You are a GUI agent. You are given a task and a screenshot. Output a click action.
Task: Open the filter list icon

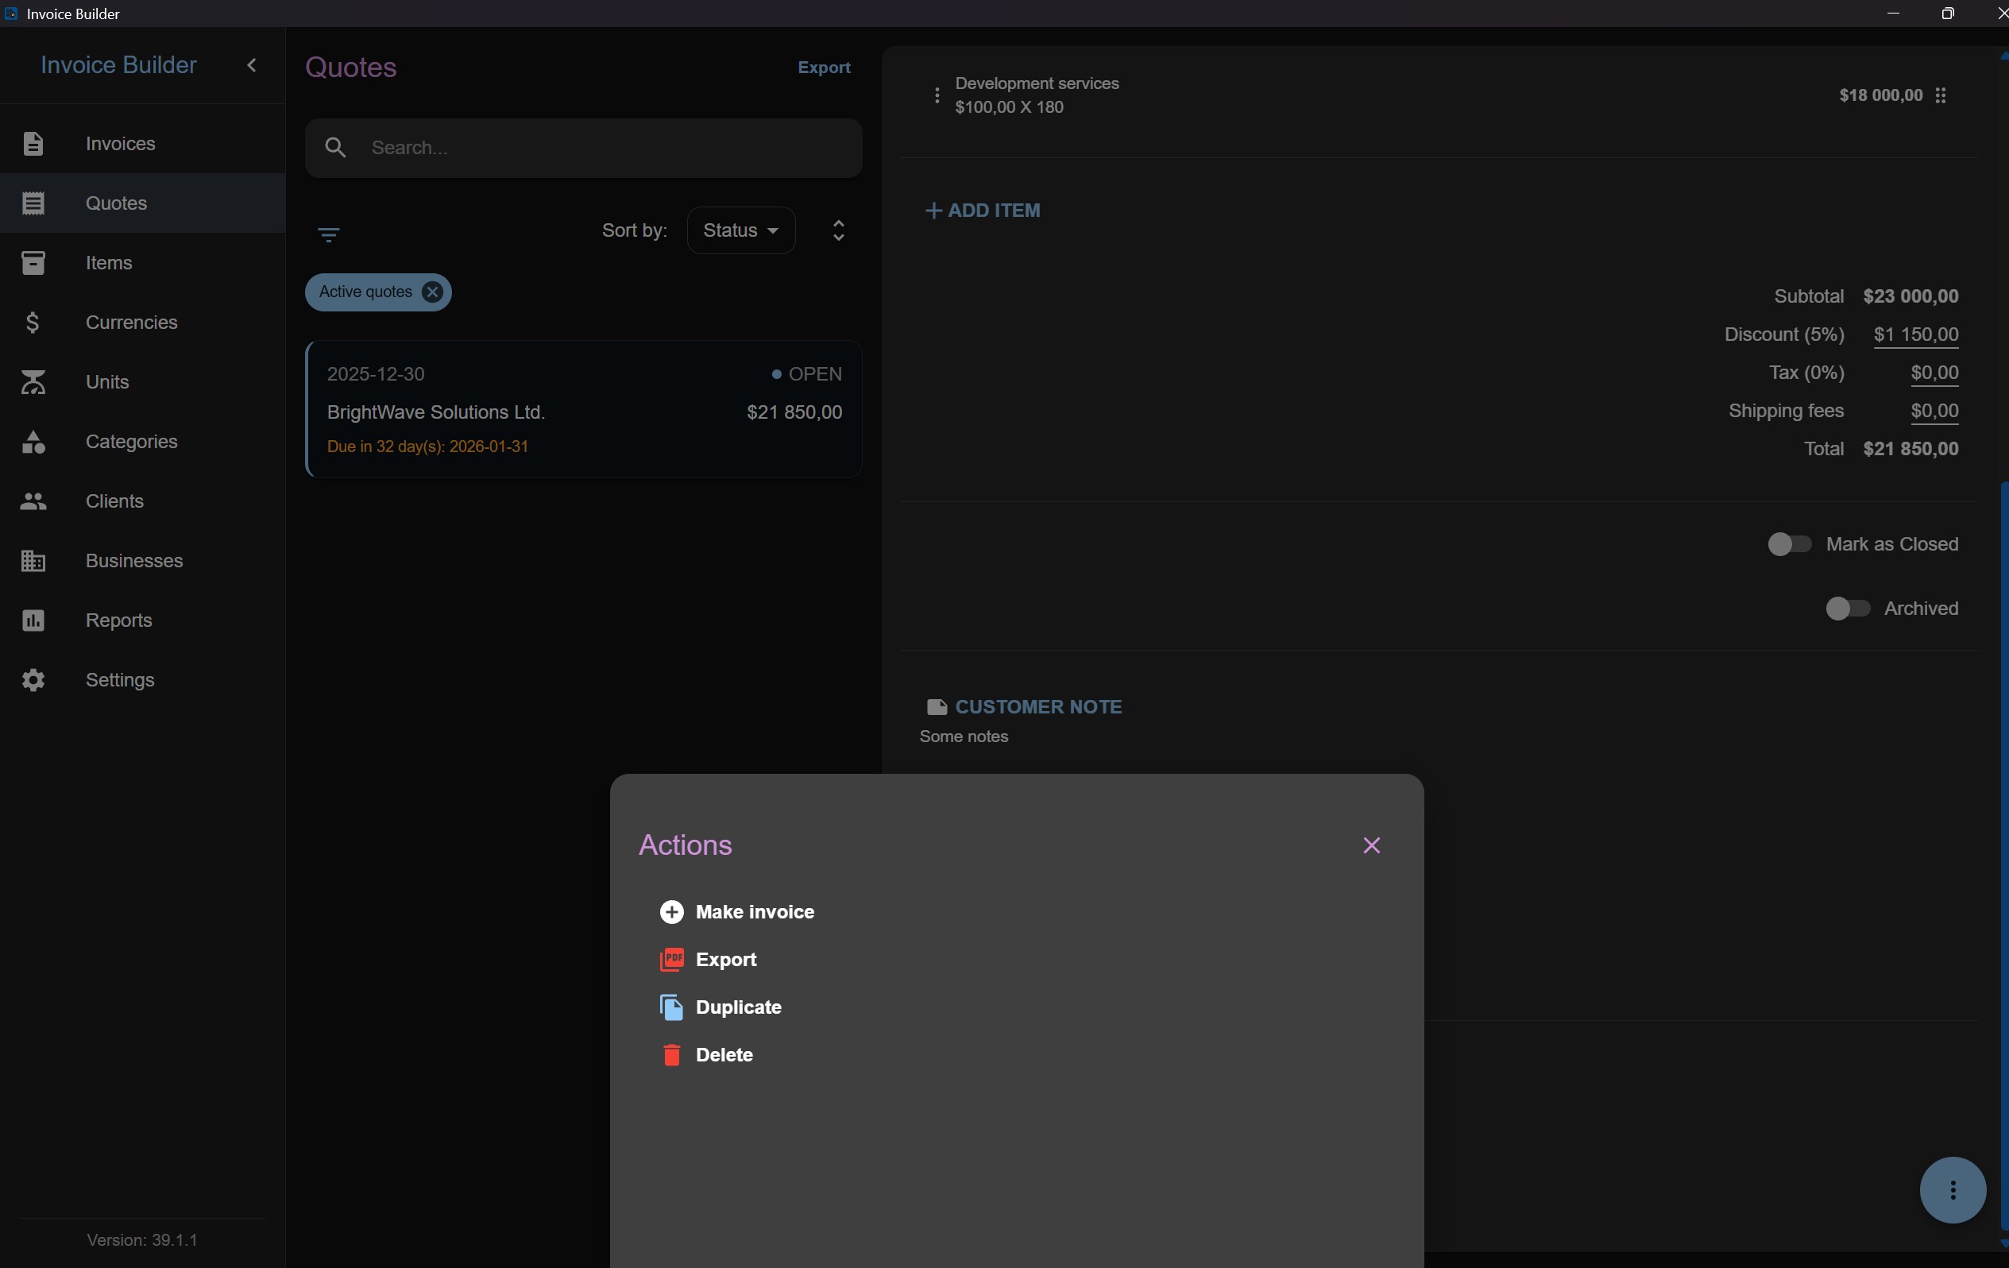pos(329,234)
